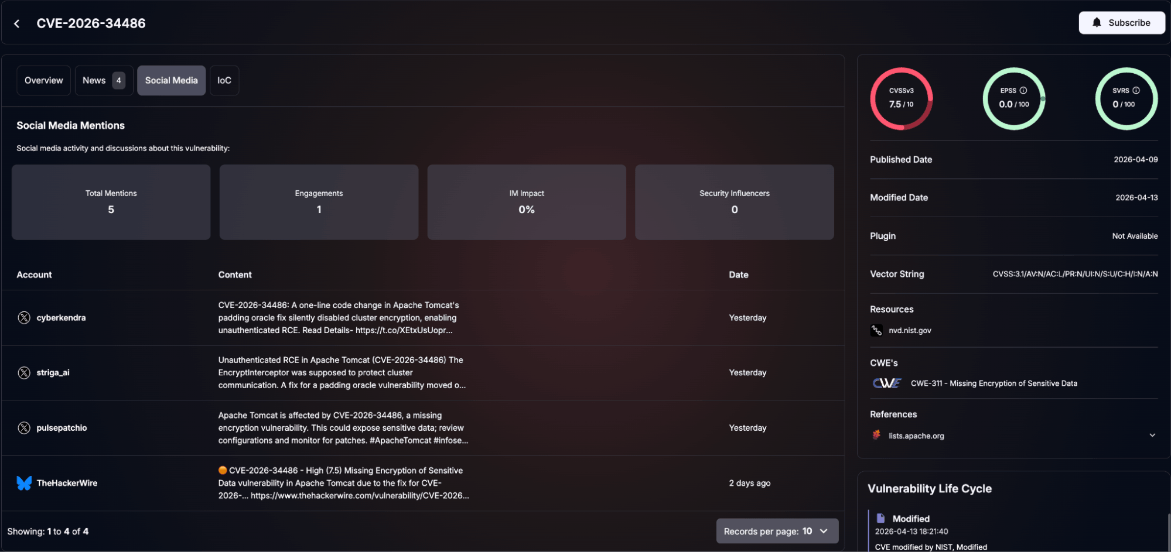Click the Account column header
This screenshot has width=1171, height=552.
34,275
